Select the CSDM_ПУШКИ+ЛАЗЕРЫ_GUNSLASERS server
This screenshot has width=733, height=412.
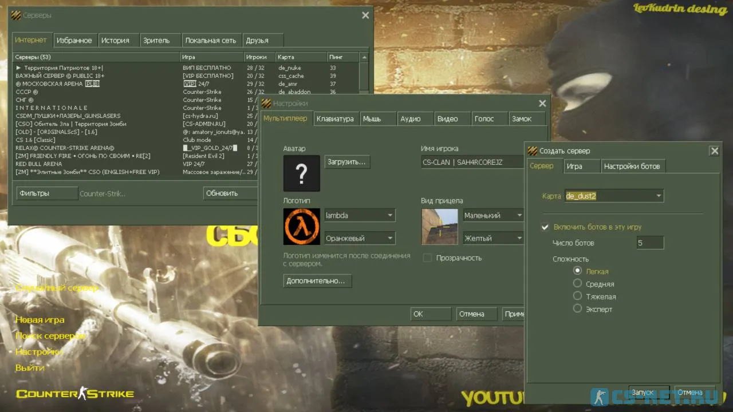click(137, 116)
